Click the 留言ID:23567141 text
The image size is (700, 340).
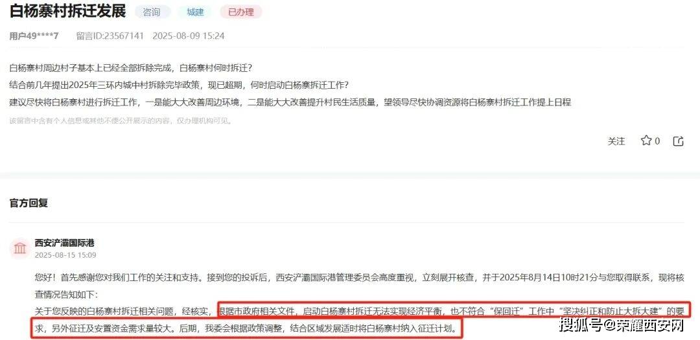coord(110,36)
